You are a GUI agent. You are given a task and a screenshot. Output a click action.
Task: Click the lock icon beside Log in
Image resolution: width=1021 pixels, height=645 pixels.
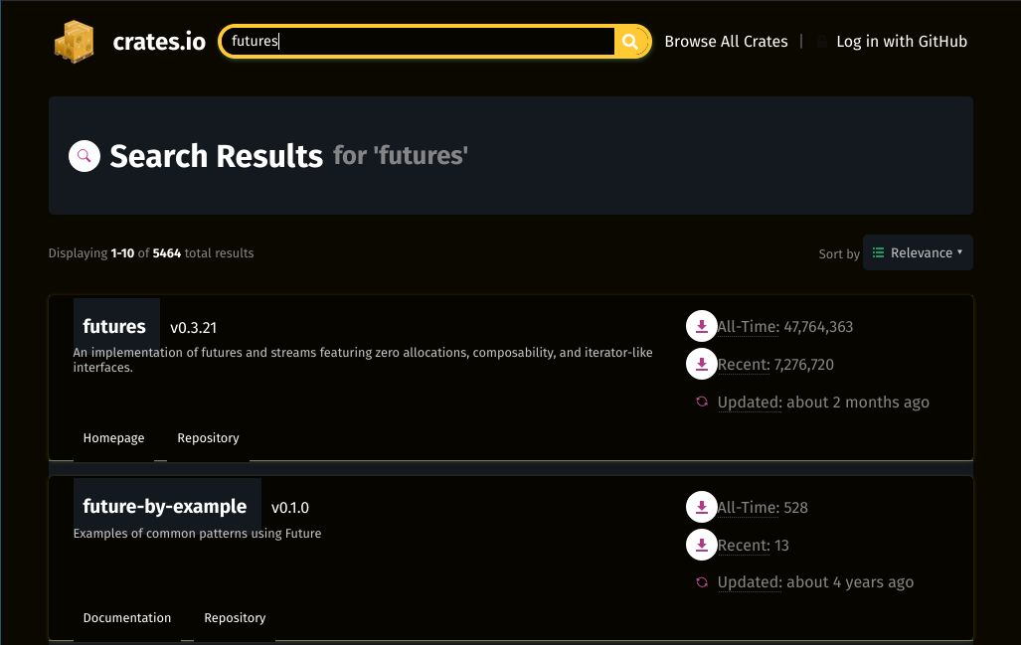click(822, 42)
